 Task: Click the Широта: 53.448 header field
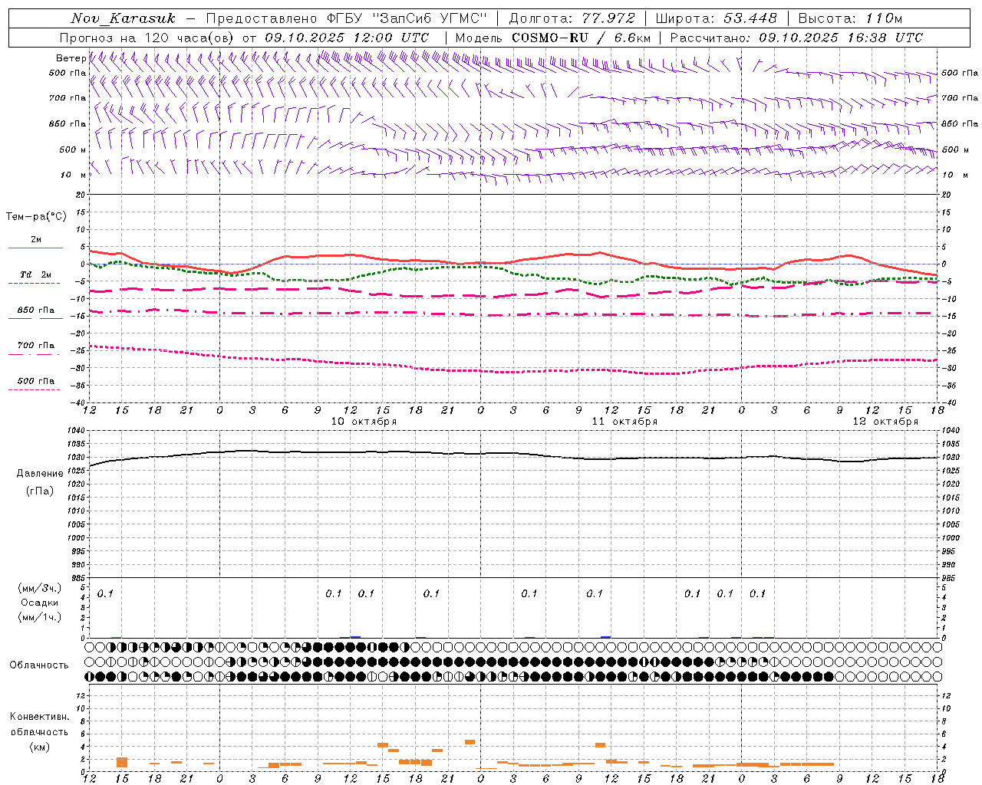click(716, 18)
